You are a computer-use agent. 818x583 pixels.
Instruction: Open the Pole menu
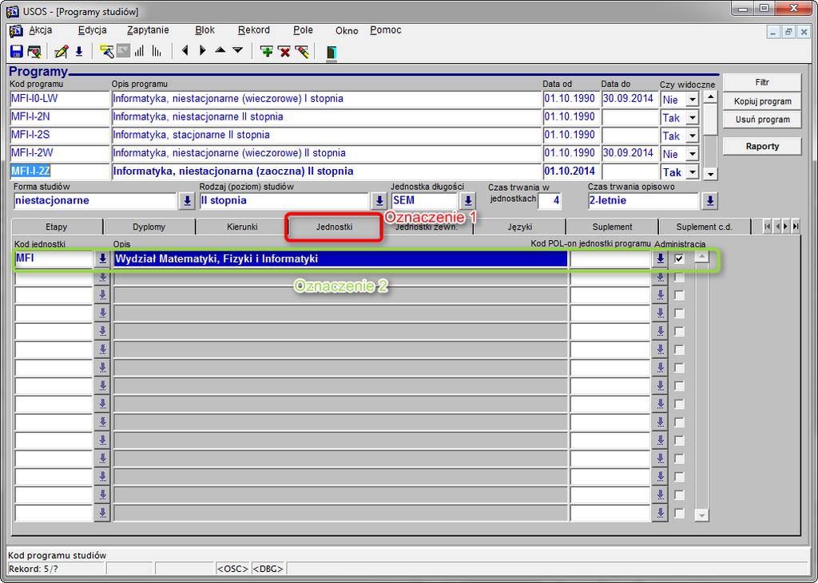pos(303,30)
